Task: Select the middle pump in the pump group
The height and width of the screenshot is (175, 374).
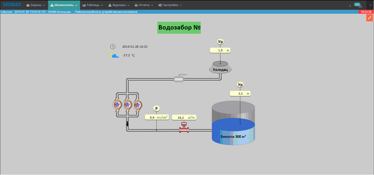Action: [127, 105]
